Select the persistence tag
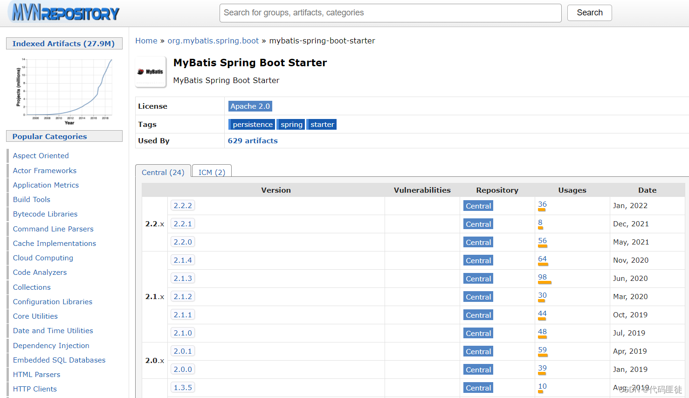This screenshot has height=398, width=689. (x=251, y=125)
